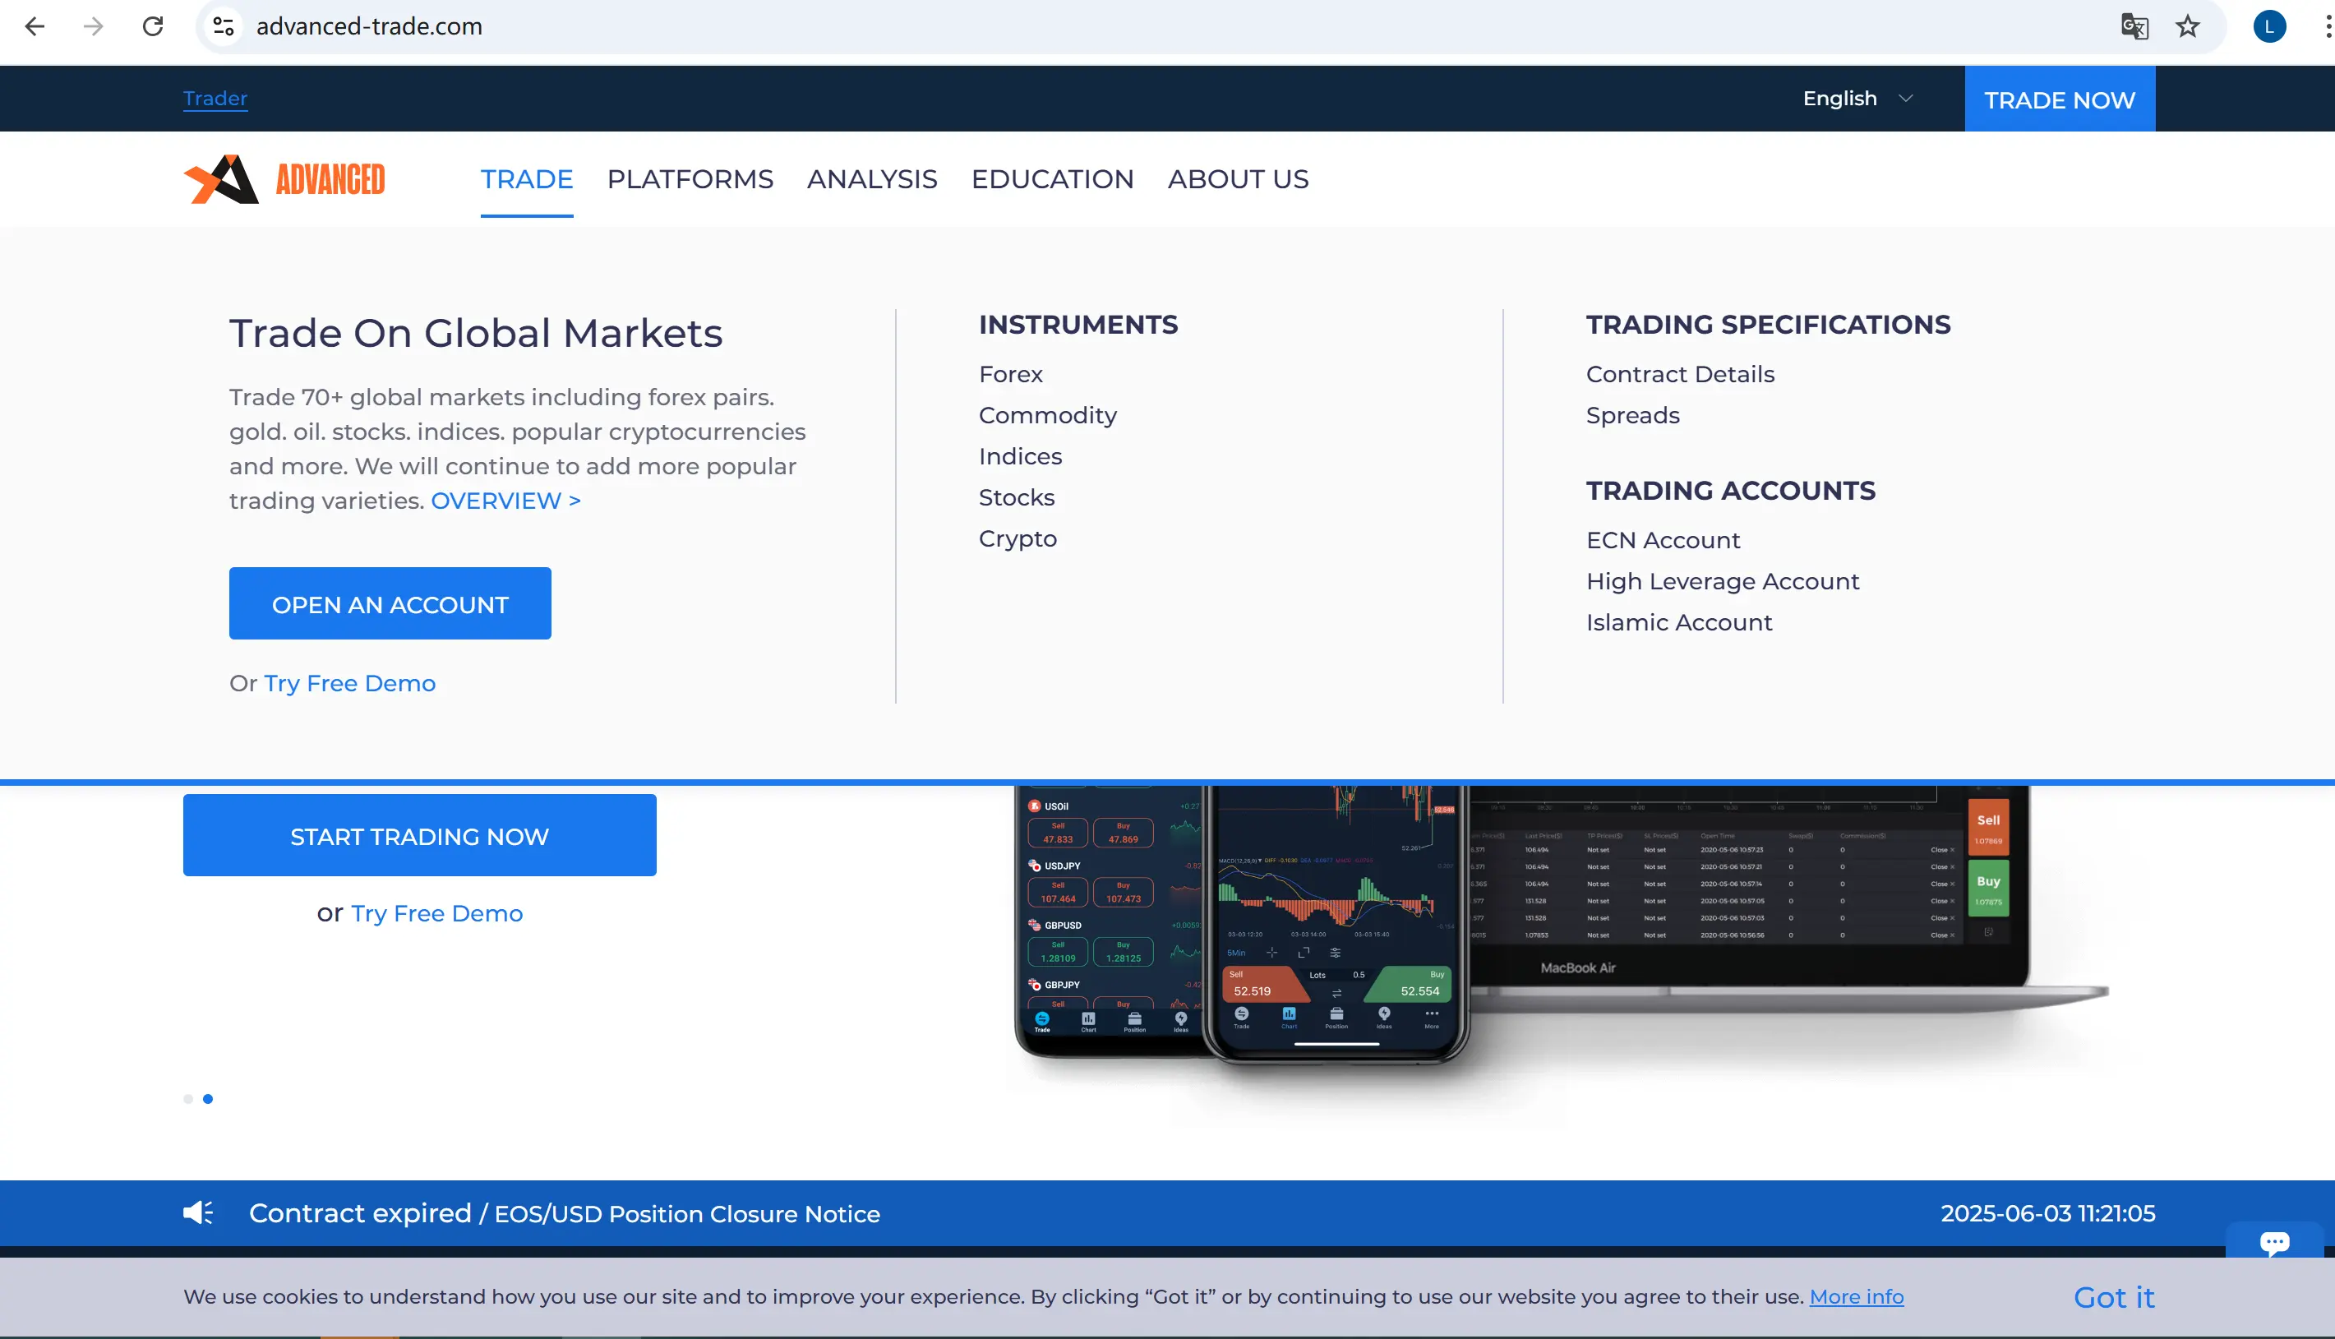Bookmark this page with star icon
Image resolution: width=2335 pixels, height=1339 pixels.
pos(2188,26)
